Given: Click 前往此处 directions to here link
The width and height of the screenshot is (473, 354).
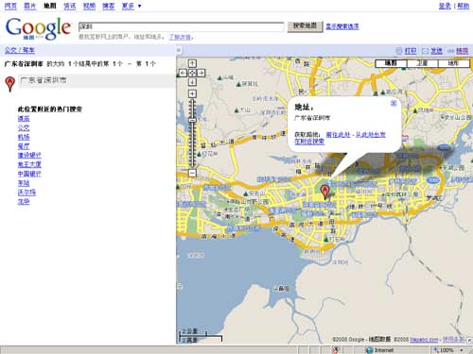Looking at the screenshot, I should [338, 135].
